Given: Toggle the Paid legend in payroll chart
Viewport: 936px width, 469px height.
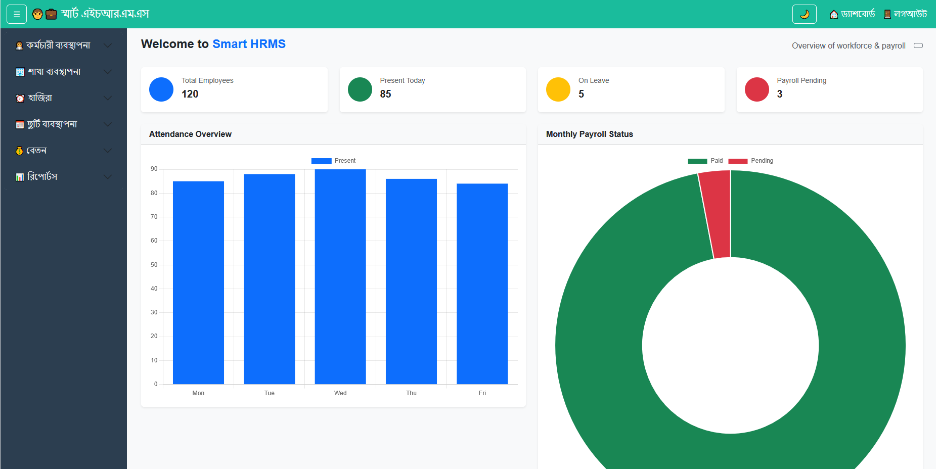Looking at the screenshot, I should coord(705,161).
